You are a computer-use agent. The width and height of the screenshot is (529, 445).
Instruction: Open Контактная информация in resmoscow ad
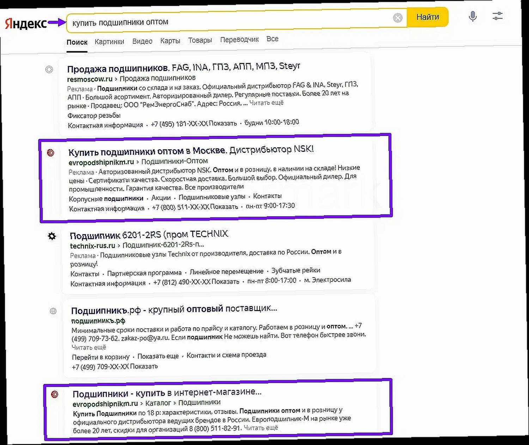point(105,125)
